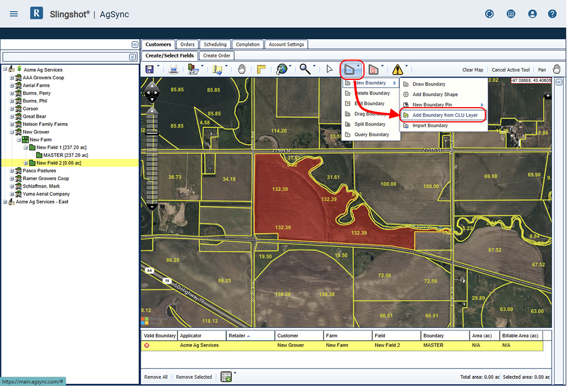Click the Raven R logo
This screenshot has width=567, height=386.
point(36,13)
